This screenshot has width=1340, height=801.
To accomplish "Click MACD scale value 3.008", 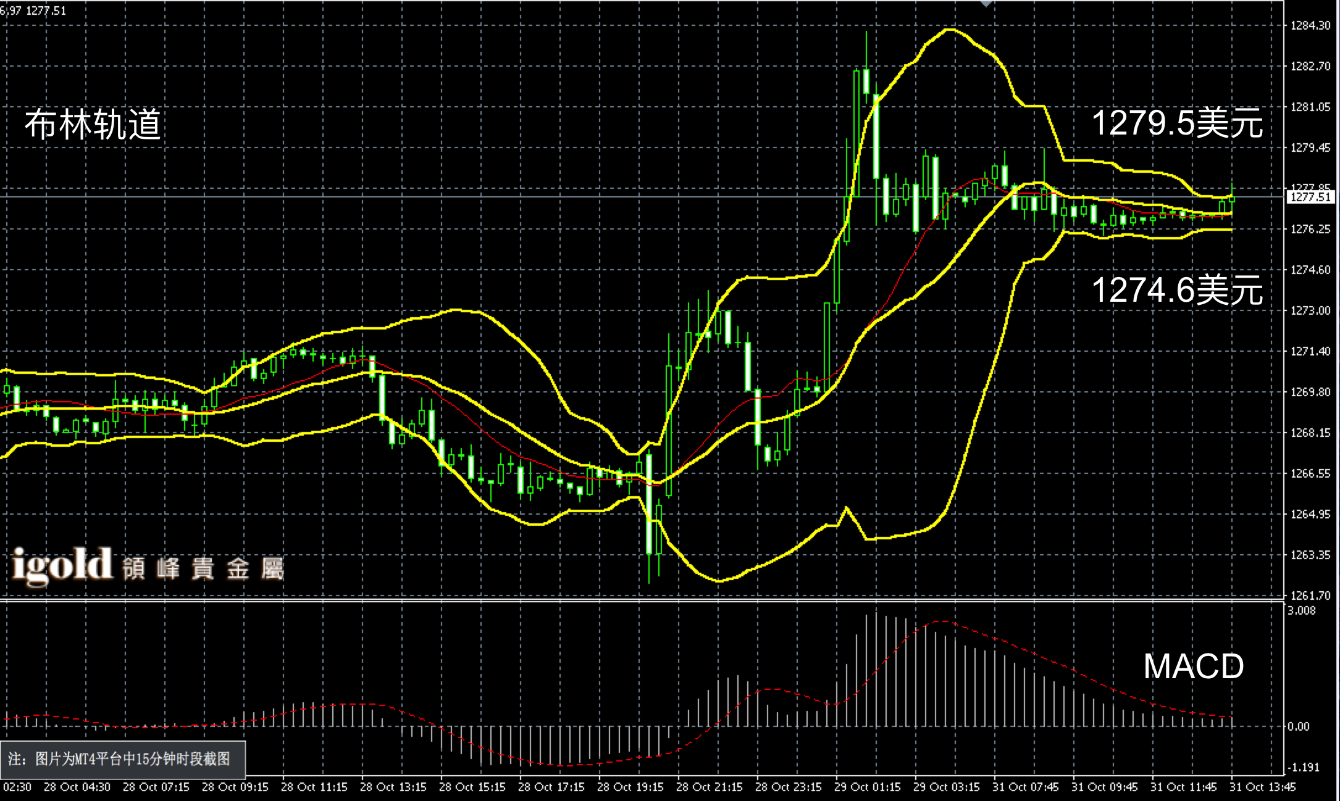I will click(x=1302, y=610).
